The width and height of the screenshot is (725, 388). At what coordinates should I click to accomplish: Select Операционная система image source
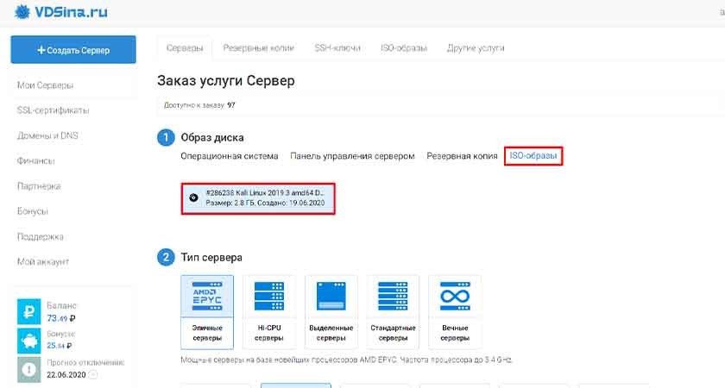coord(230,156)
